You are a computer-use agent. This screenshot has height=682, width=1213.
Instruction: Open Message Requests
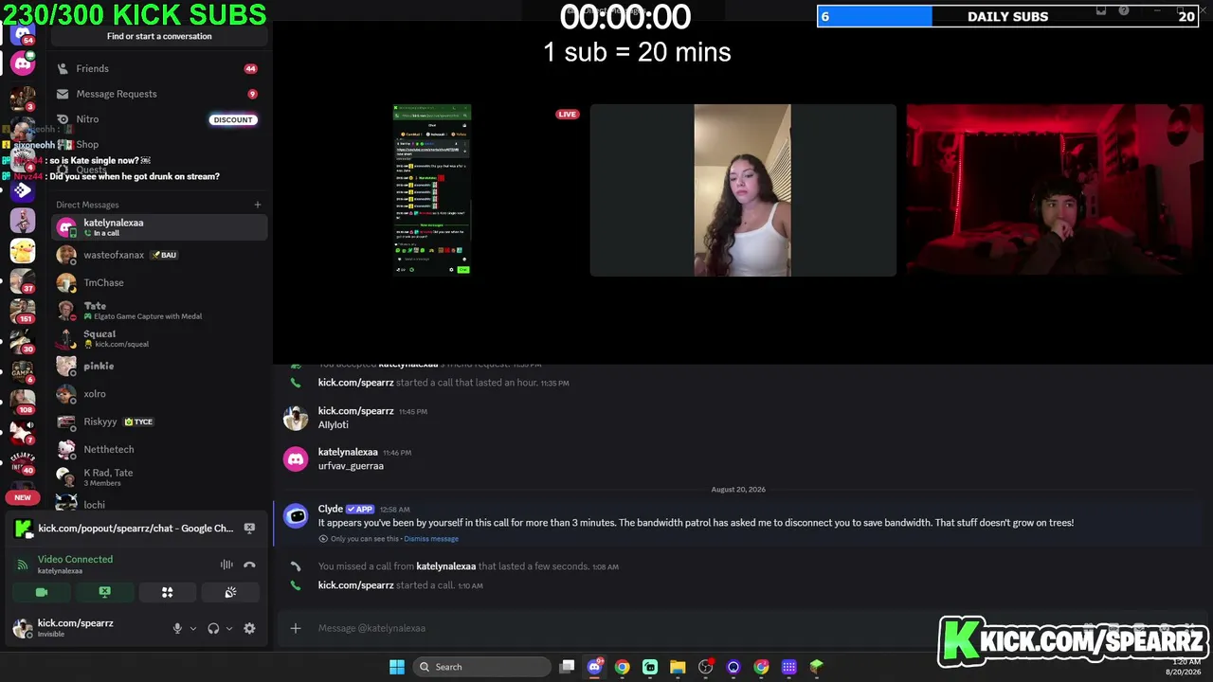click(x=159, y=94)
